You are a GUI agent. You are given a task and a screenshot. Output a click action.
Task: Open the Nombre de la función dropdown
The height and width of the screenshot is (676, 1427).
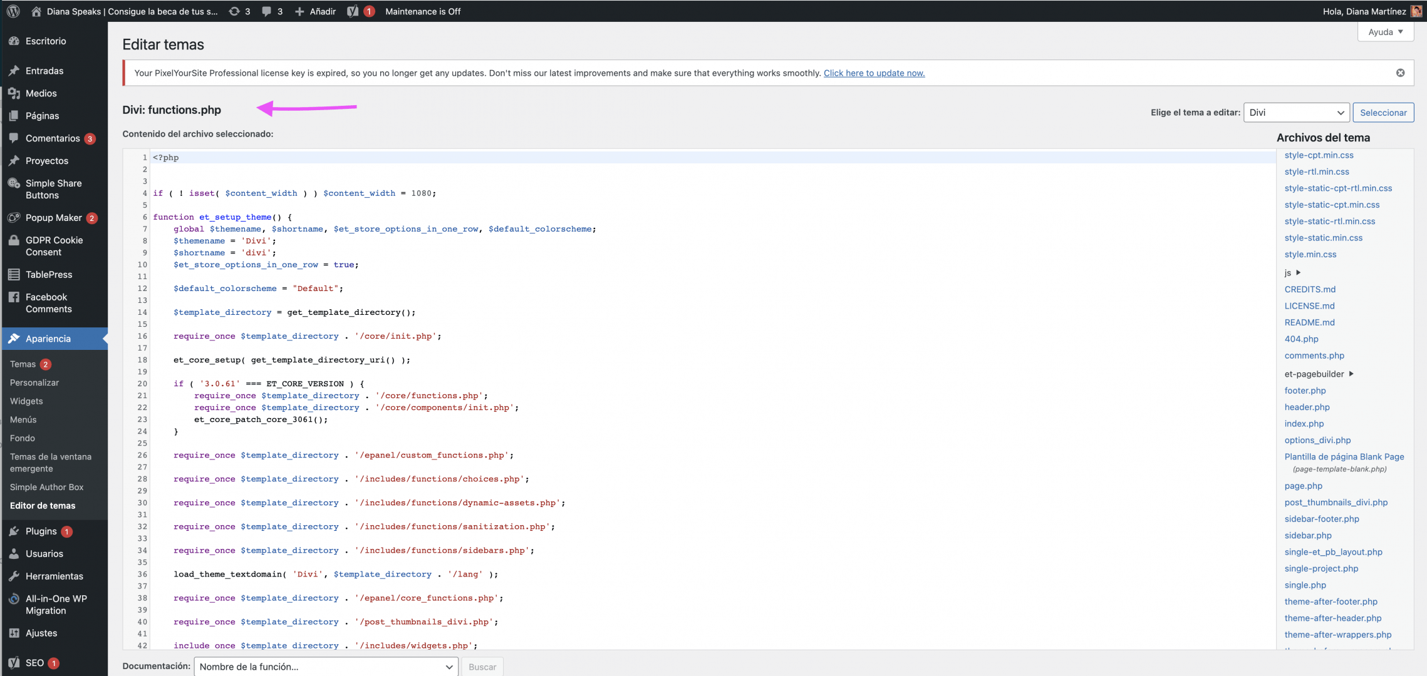tap(326, 667)
